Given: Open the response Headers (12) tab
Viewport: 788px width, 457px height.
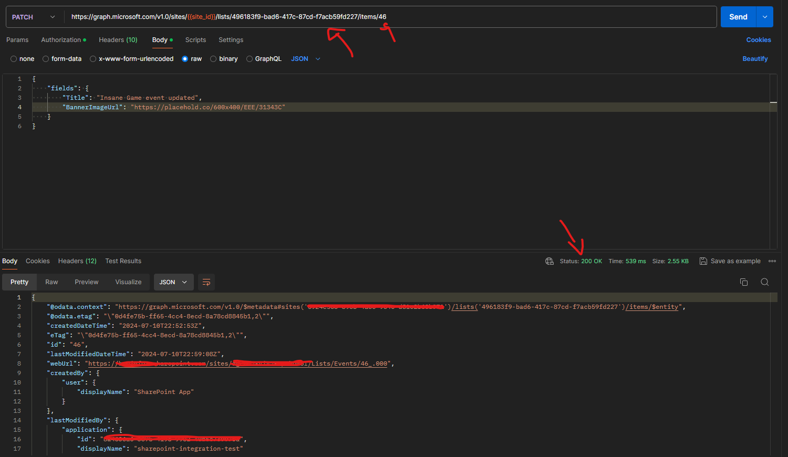Looking at the screenshot, I should (77, 261).
